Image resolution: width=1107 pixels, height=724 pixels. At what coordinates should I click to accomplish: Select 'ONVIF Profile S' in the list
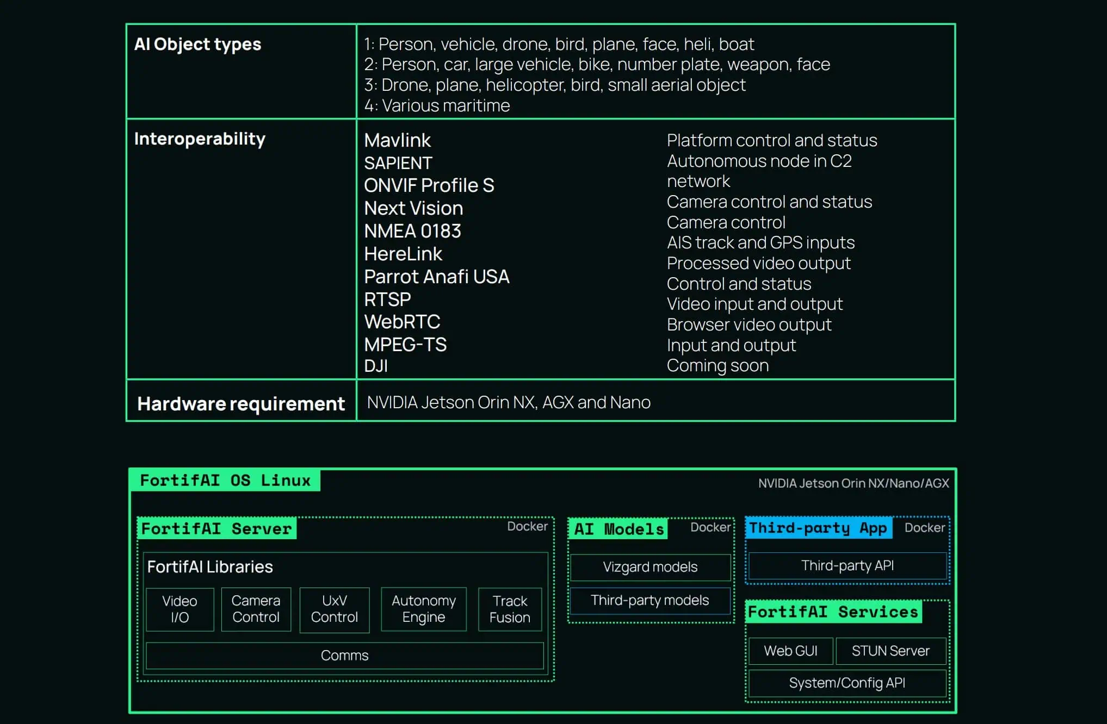click(429, 185)
